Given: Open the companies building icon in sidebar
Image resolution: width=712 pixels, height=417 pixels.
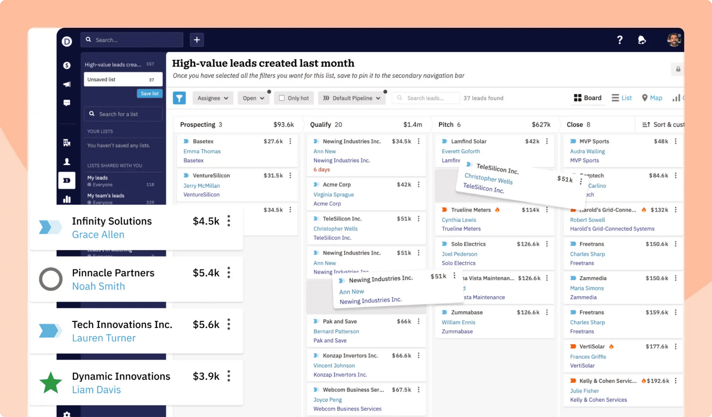Looking at the screenshot, I should point(67,143).
